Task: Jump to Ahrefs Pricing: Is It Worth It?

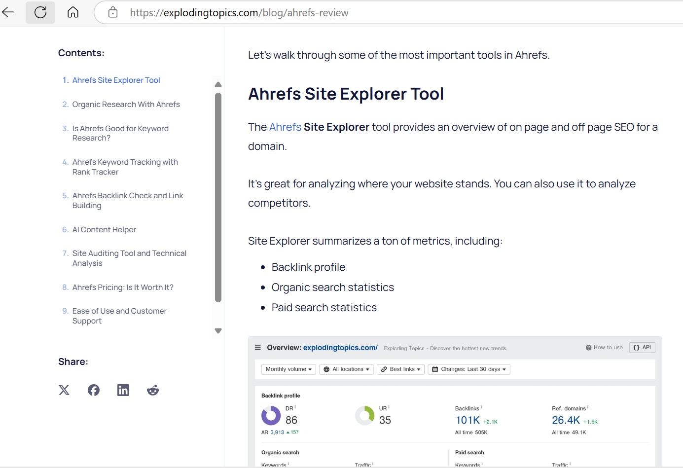Action: pos(123,287)
